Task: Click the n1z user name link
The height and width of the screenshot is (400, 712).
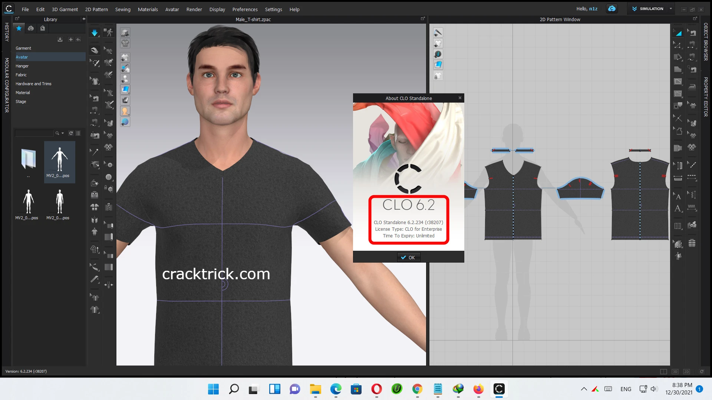Action: coord(593,9)
